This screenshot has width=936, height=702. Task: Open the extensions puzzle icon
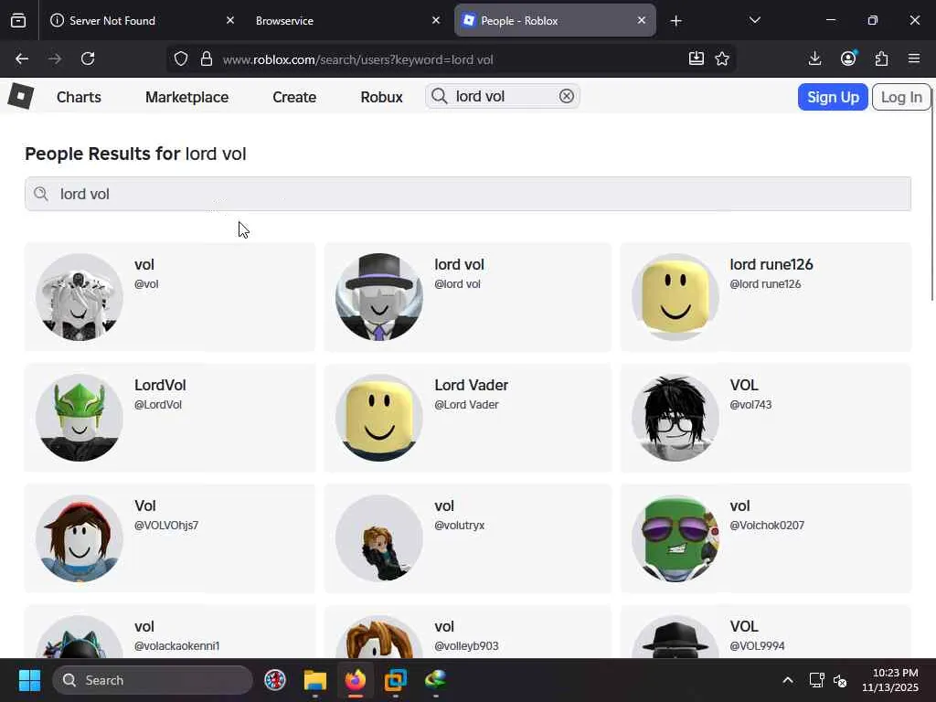881,58
